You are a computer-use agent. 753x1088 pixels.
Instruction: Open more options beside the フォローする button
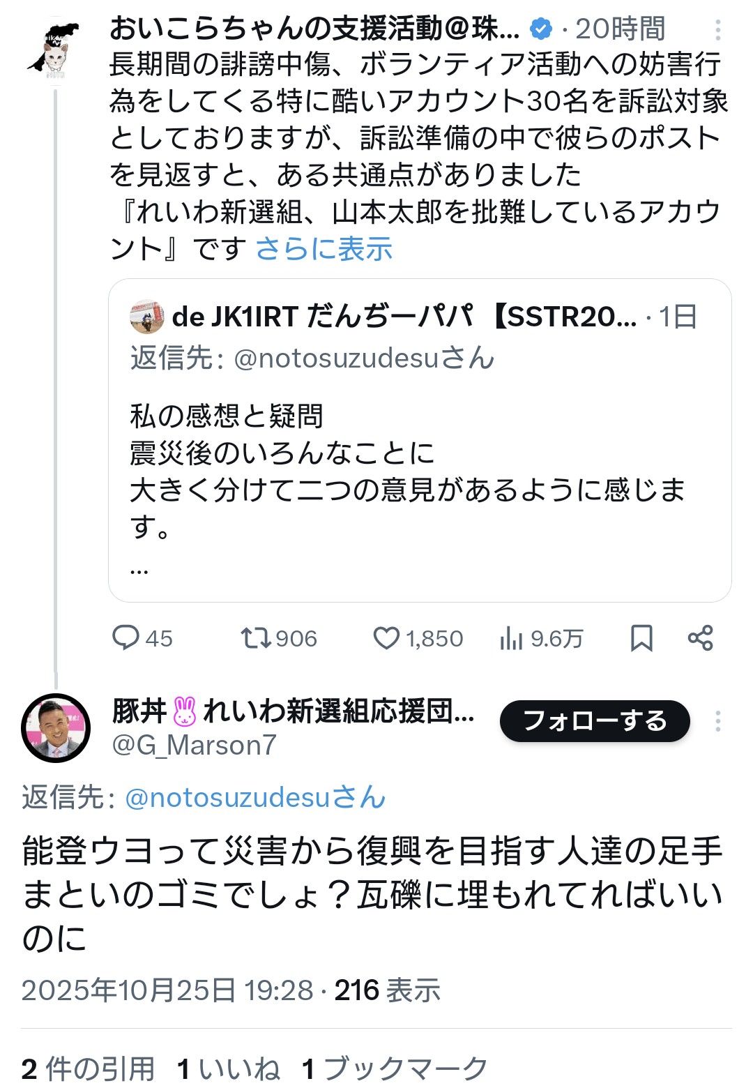point(717,721)
